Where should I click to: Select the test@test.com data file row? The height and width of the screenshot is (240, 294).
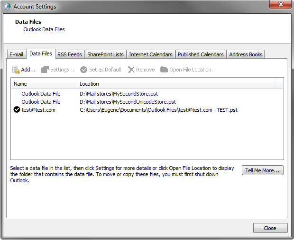pos(147,110)
